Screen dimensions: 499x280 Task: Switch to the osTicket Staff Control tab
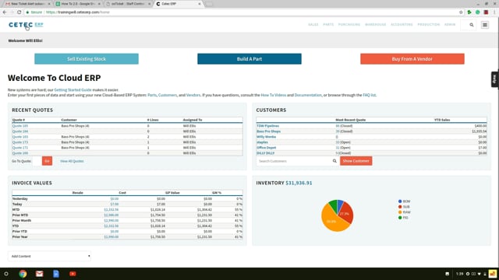[128, 4]
